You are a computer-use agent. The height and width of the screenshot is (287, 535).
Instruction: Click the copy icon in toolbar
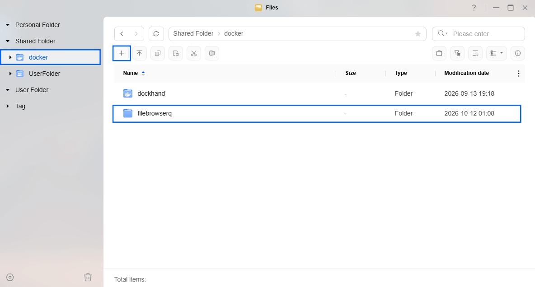point(158,53)
